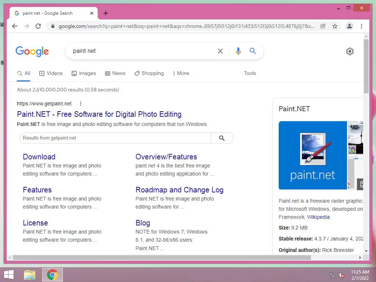Click the Size 9.2 MB text
The width and height of the screenshot is (376, 282).
pyautogui.click(x=293, y=228)
